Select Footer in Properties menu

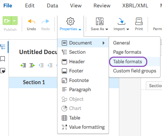[83, 71]
